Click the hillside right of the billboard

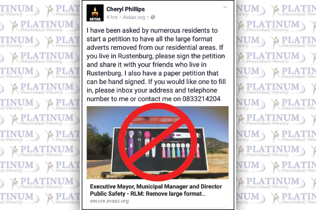coord(217,145)
